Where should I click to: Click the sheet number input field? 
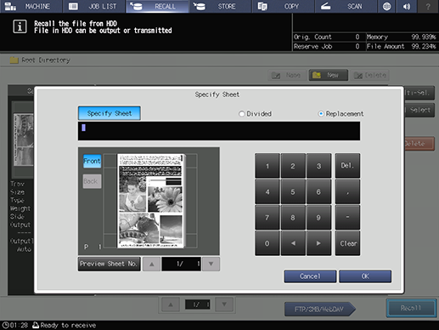click(x=219, y=131)
